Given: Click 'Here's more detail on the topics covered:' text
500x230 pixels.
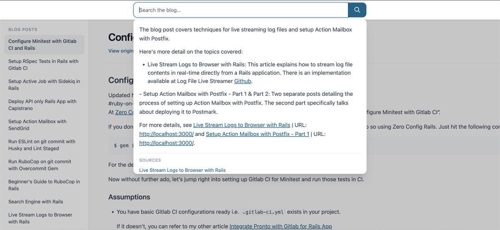Looking at the screenshot, I should [191, 52].
